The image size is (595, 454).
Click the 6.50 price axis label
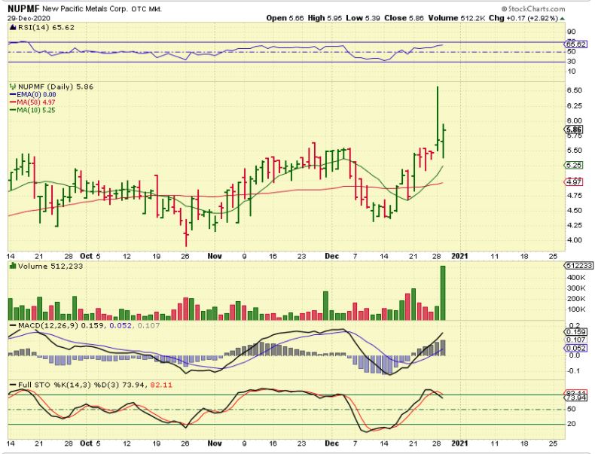pyautogui.click(x=574, y=90)
